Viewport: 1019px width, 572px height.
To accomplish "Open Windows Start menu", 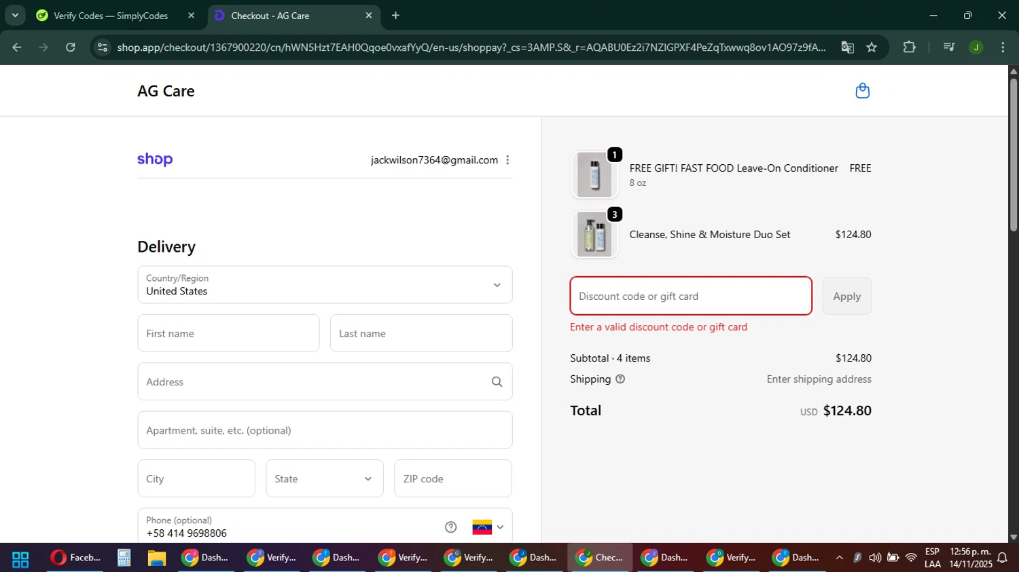I will 20,558.
